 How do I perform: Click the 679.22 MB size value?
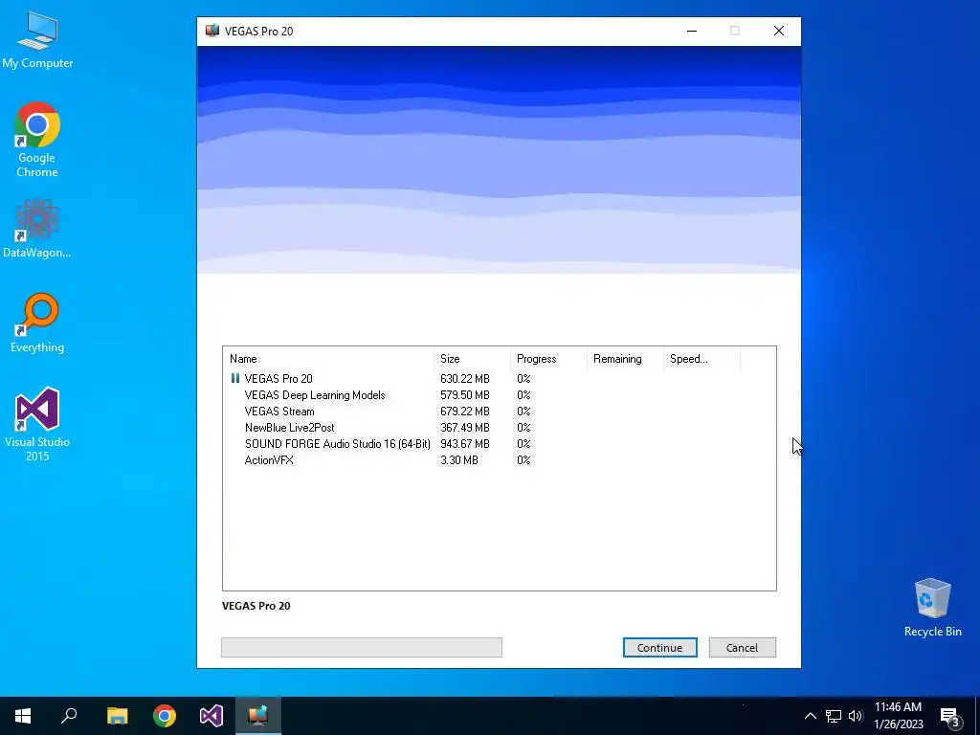[465, 412]
